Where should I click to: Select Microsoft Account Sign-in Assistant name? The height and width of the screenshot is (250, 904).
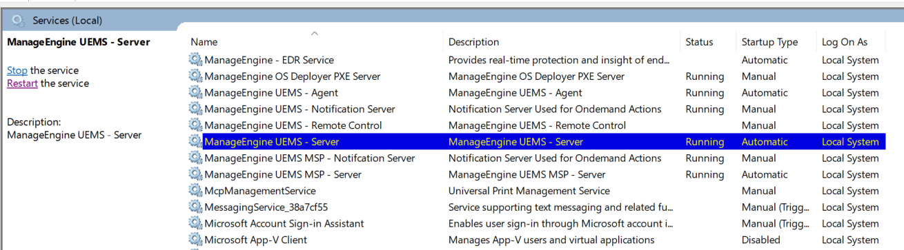coord(284,224)
